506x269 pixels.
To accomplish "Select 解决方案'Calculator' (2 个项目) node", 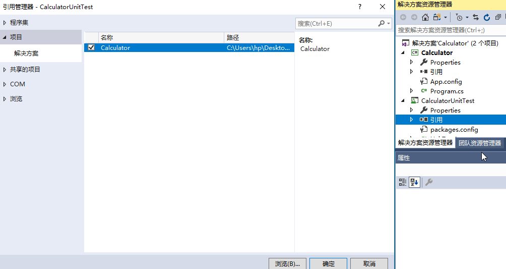I will click(455, 43).
